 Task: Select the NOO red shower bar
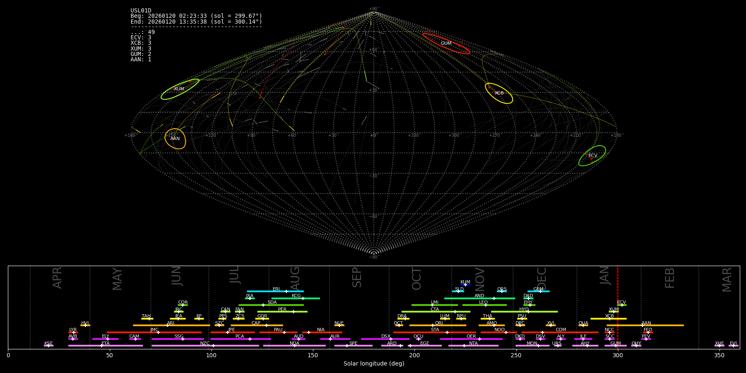[499, 332]
